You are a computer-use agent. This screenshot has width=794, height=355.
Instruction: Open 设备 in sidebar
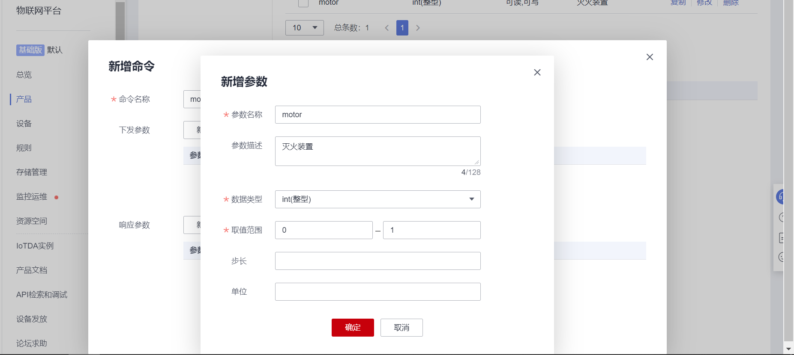click(x=24, y=124)
